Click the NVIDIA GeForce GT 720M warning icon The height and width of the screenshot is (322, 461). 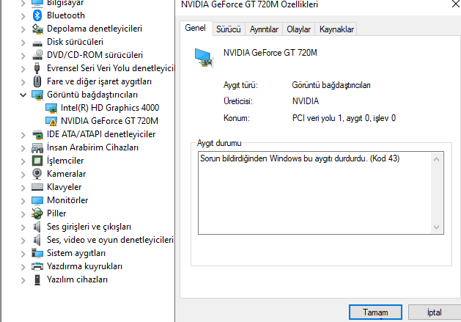tap(51, 121)
